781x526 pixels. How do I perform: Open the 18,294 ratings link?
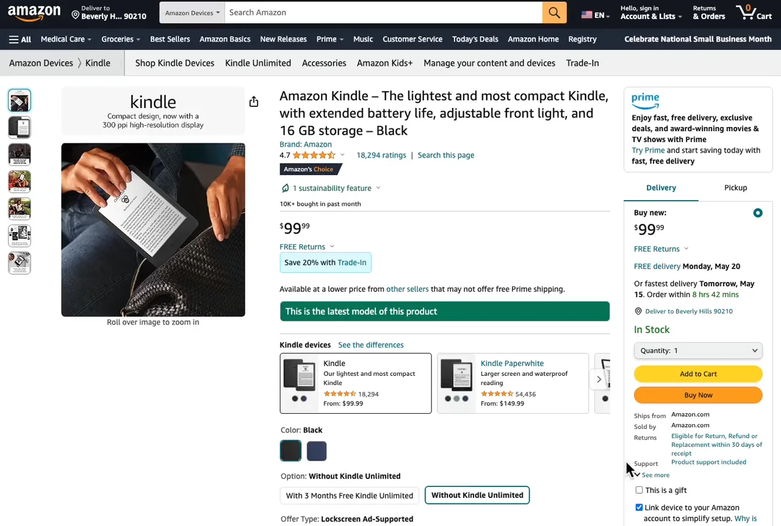coord(381,155)
